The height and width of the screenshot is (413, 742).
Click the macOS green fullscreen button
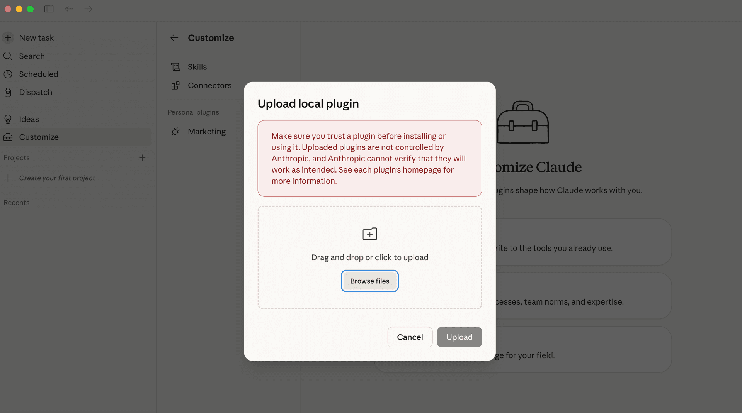coord(31,9)
